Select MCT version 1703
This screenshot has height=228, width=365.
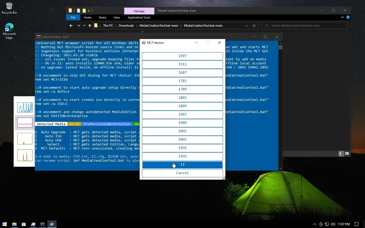(182, 81)
